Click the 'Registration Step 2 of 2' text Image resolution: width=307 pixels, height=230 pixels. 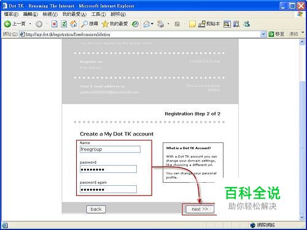point(192,114)
